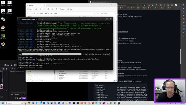
Task: Click the Help button in the chat panel
Action: pos(7,65)
